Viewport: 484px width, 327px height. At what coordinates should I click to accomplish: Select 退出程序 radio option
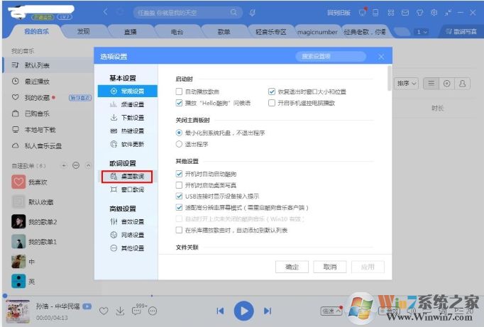pyautogui.click(x=179, y=144)
